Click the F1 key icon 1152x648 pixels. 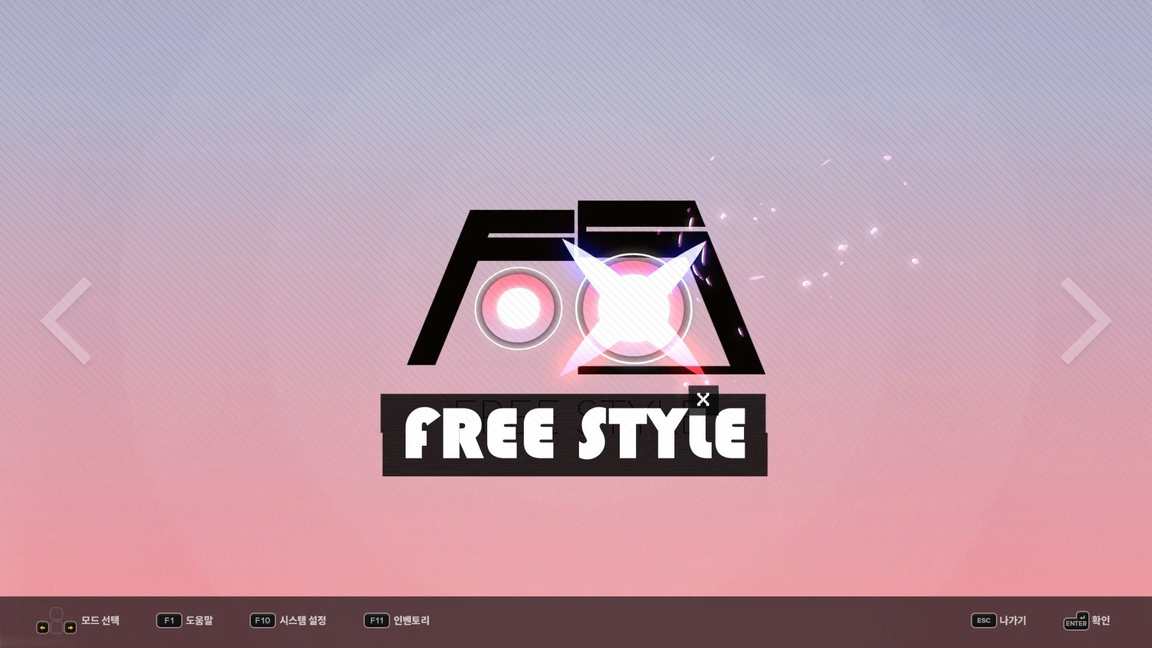click(169, 620)
